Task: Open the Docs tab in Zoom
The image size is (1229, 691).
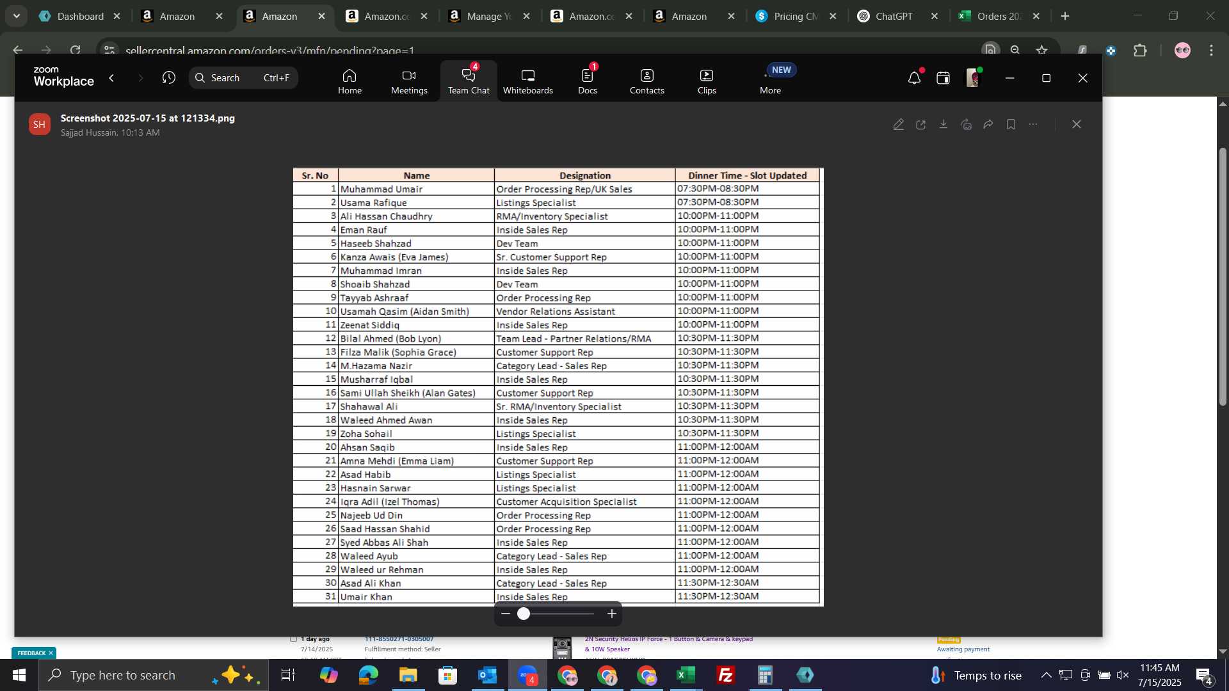Action: point(588,81)
